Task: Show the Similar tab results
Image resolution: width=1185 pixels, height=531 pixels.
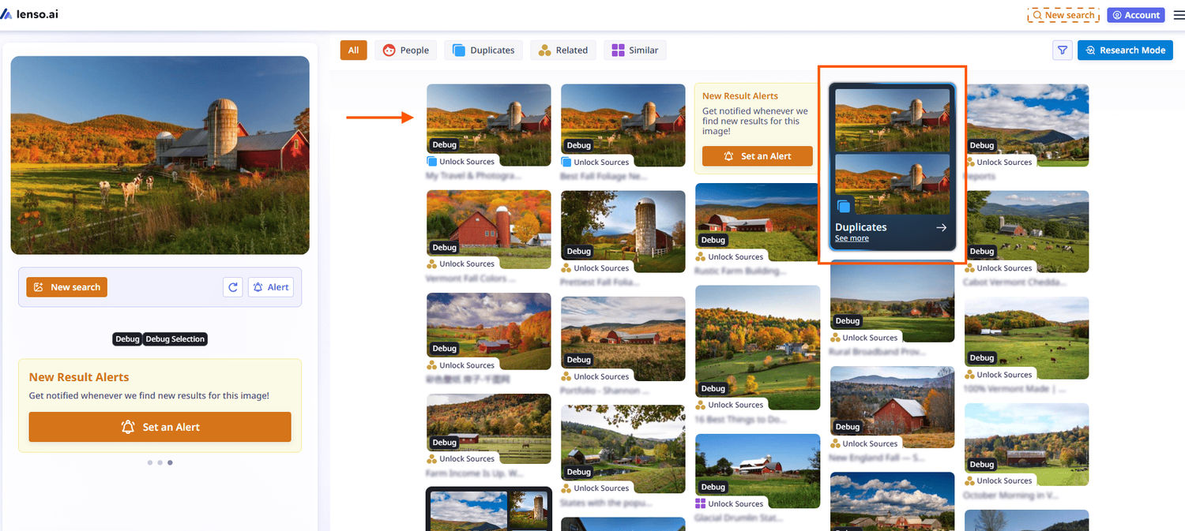Action: 635,50
